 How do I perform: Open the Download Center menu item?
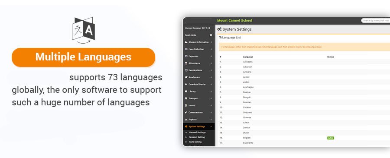[198, 84]
